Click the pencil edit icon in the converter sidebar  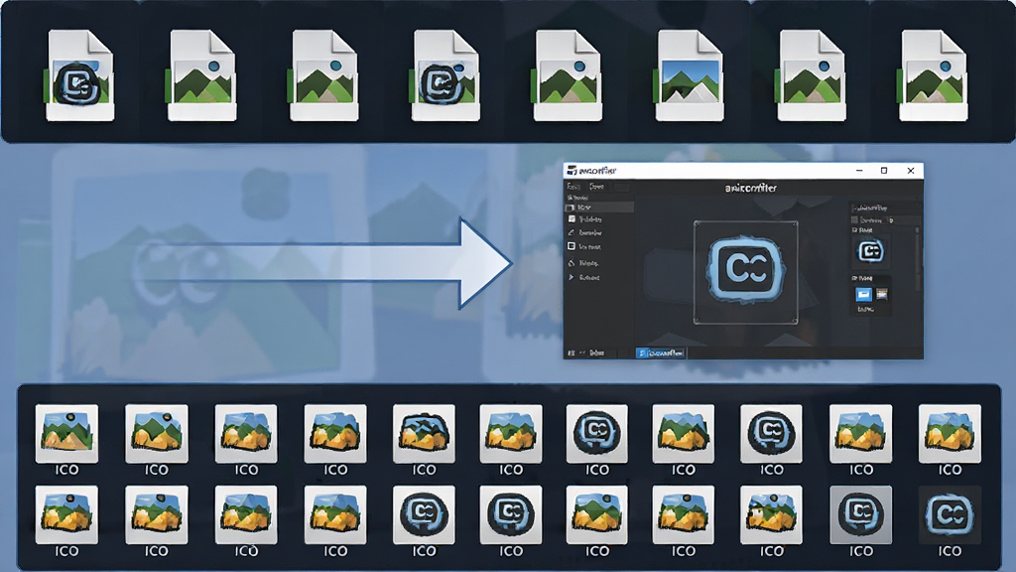(571, 232)
